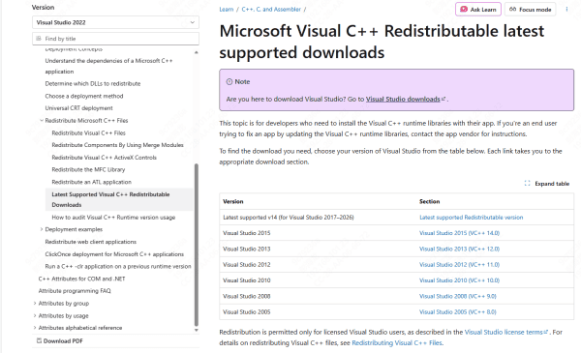581x353 pixels.
Task: Open ClickOnce deployment for Microsoft C++ applications
Action: point(114,254)
